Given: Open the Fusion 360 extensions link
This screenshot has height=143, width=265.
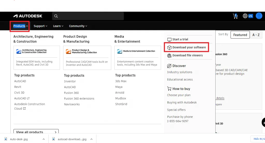Looking at the screenshot, I should 79,99.
